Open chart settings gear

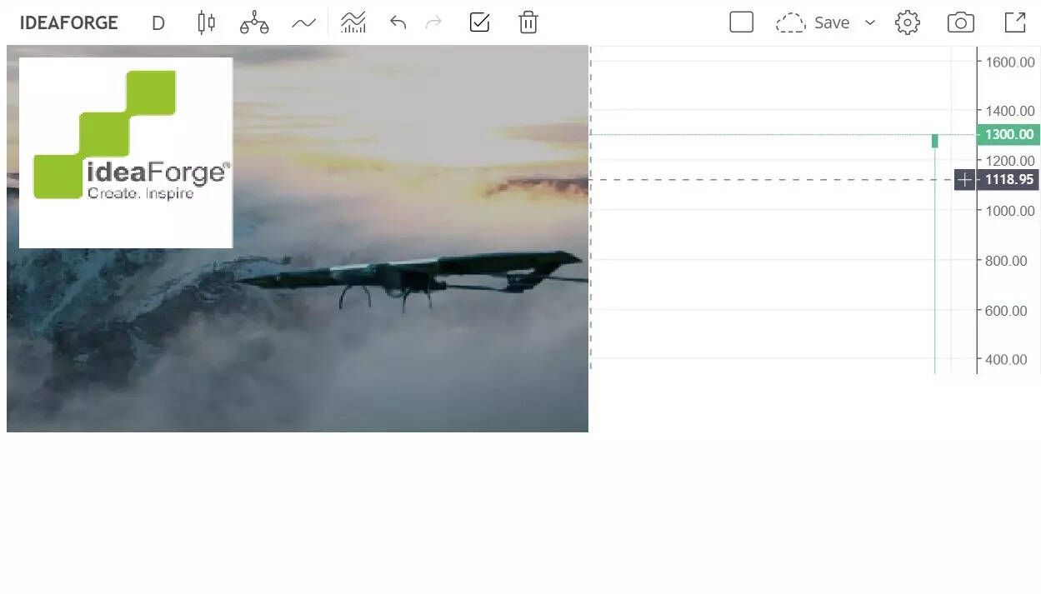907,22
